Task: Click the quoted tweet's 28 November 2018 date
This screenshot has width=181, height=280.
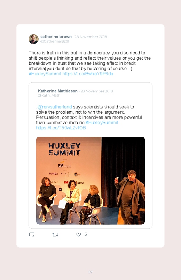Action: 97,91
